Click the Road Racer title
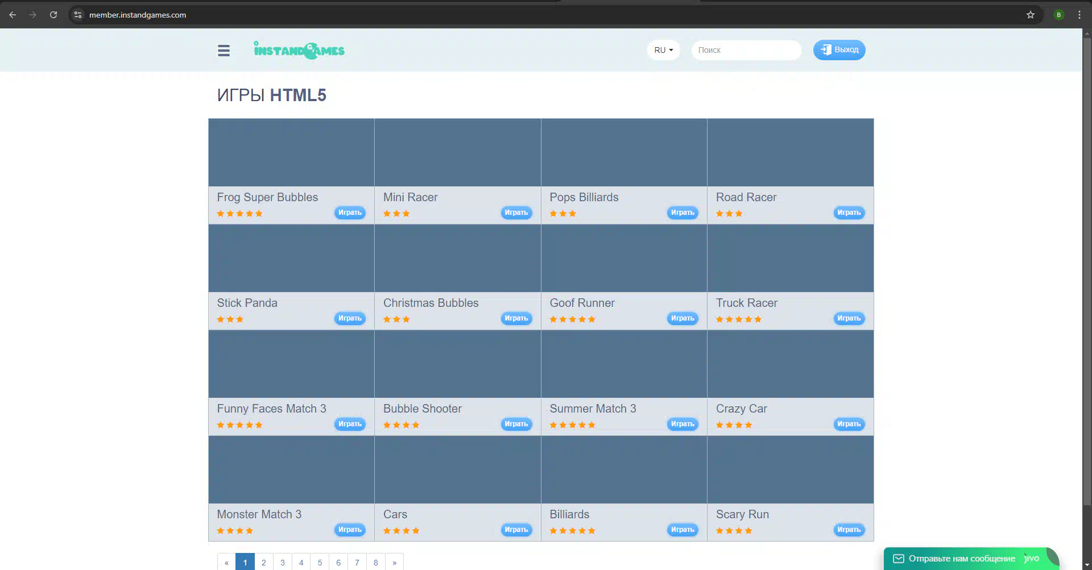Viewport: 1092px width, 570px height. pyautogui.click(x=746, y=197)
